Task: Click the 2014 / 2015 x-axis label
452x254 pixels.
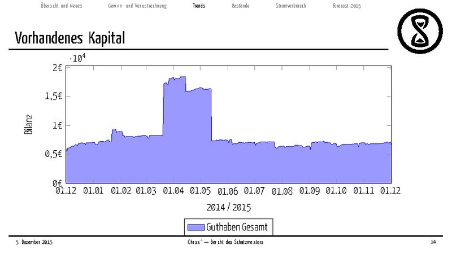Action: pyautogui.click(x=228, y=207)
